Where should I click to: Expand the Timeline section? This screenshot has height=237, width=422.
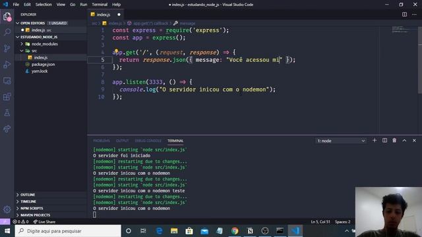pos(51,201)
